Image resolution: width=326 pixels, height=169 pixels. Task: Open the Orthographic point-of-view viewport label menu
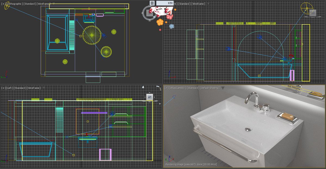14,4
